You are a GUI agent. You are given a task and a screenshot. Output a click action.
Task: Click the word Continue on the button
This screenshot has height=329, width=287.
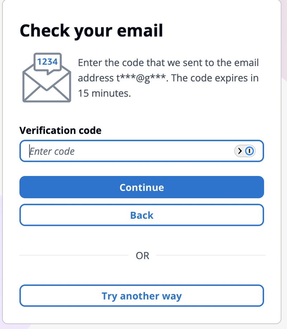(142, 187)
